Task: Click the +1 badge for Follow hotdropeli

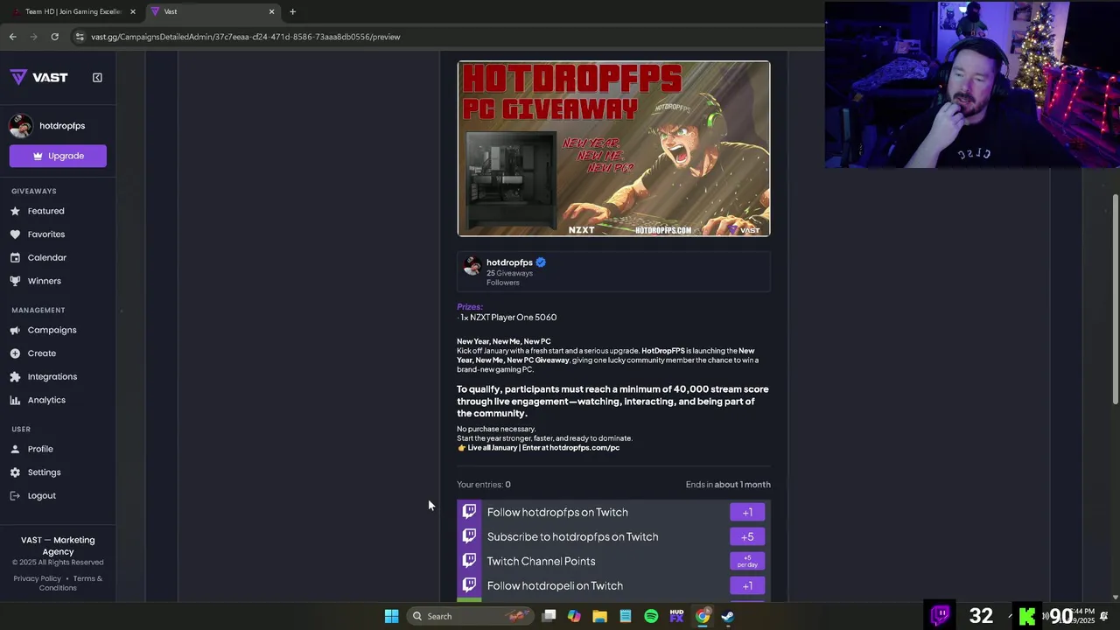Action: 747,585
